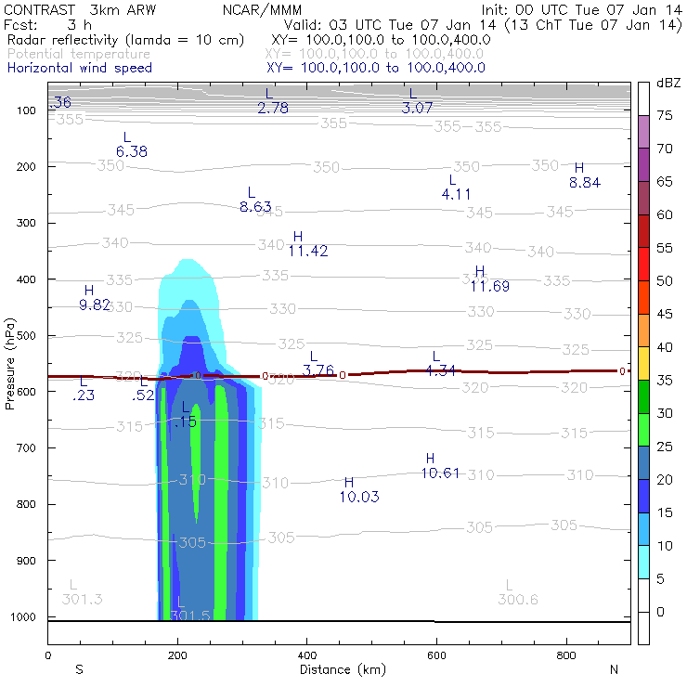This screenshot has width=687, height=687.
Task: Click the gray temperature minimum 'L 301.3'
Action: tap(82, 592)
